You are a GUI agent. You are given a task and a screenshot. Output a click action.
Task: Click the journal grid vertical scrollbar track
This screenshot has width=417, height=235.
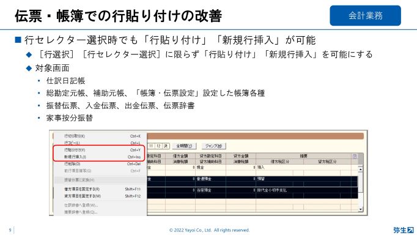[x=360, y=189]
